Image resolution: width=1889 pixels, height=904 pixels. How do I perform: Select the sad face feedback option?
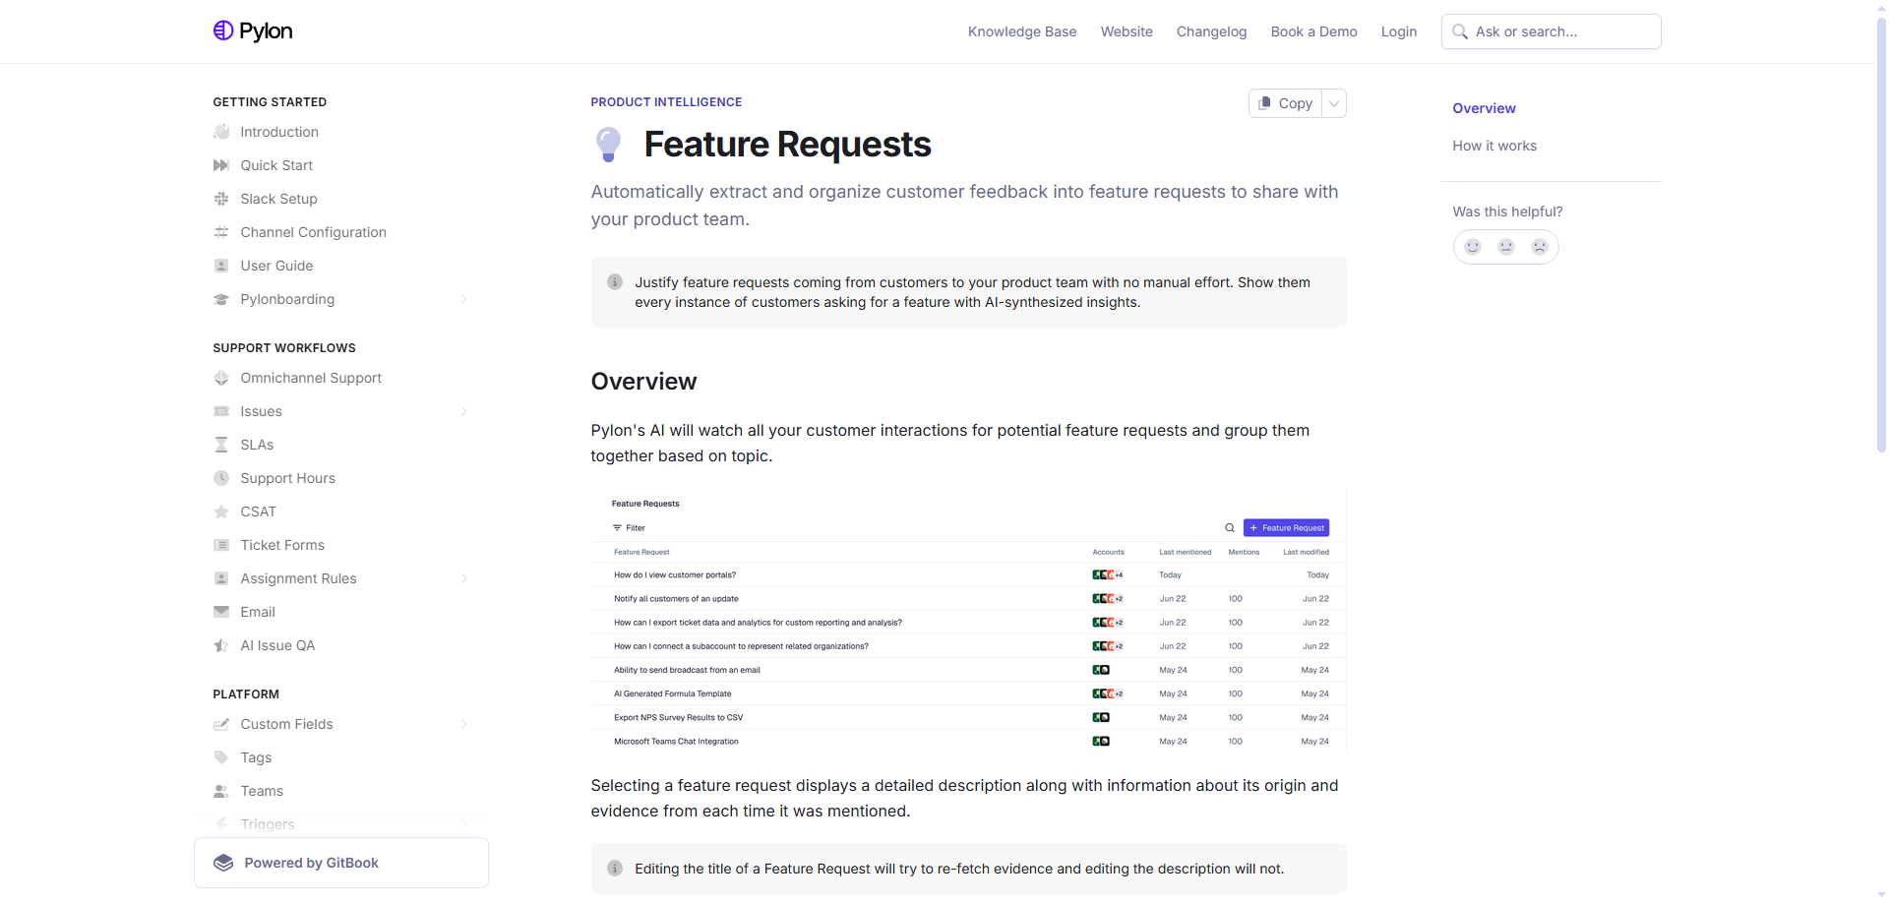click(x=1540, y=247)
